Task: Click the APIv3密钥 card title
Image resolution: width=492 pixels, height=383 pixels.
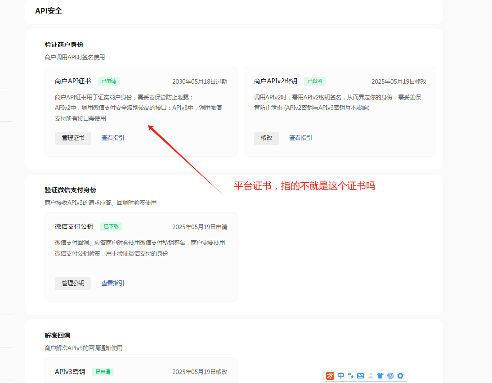Action: (x=70, y=372)
